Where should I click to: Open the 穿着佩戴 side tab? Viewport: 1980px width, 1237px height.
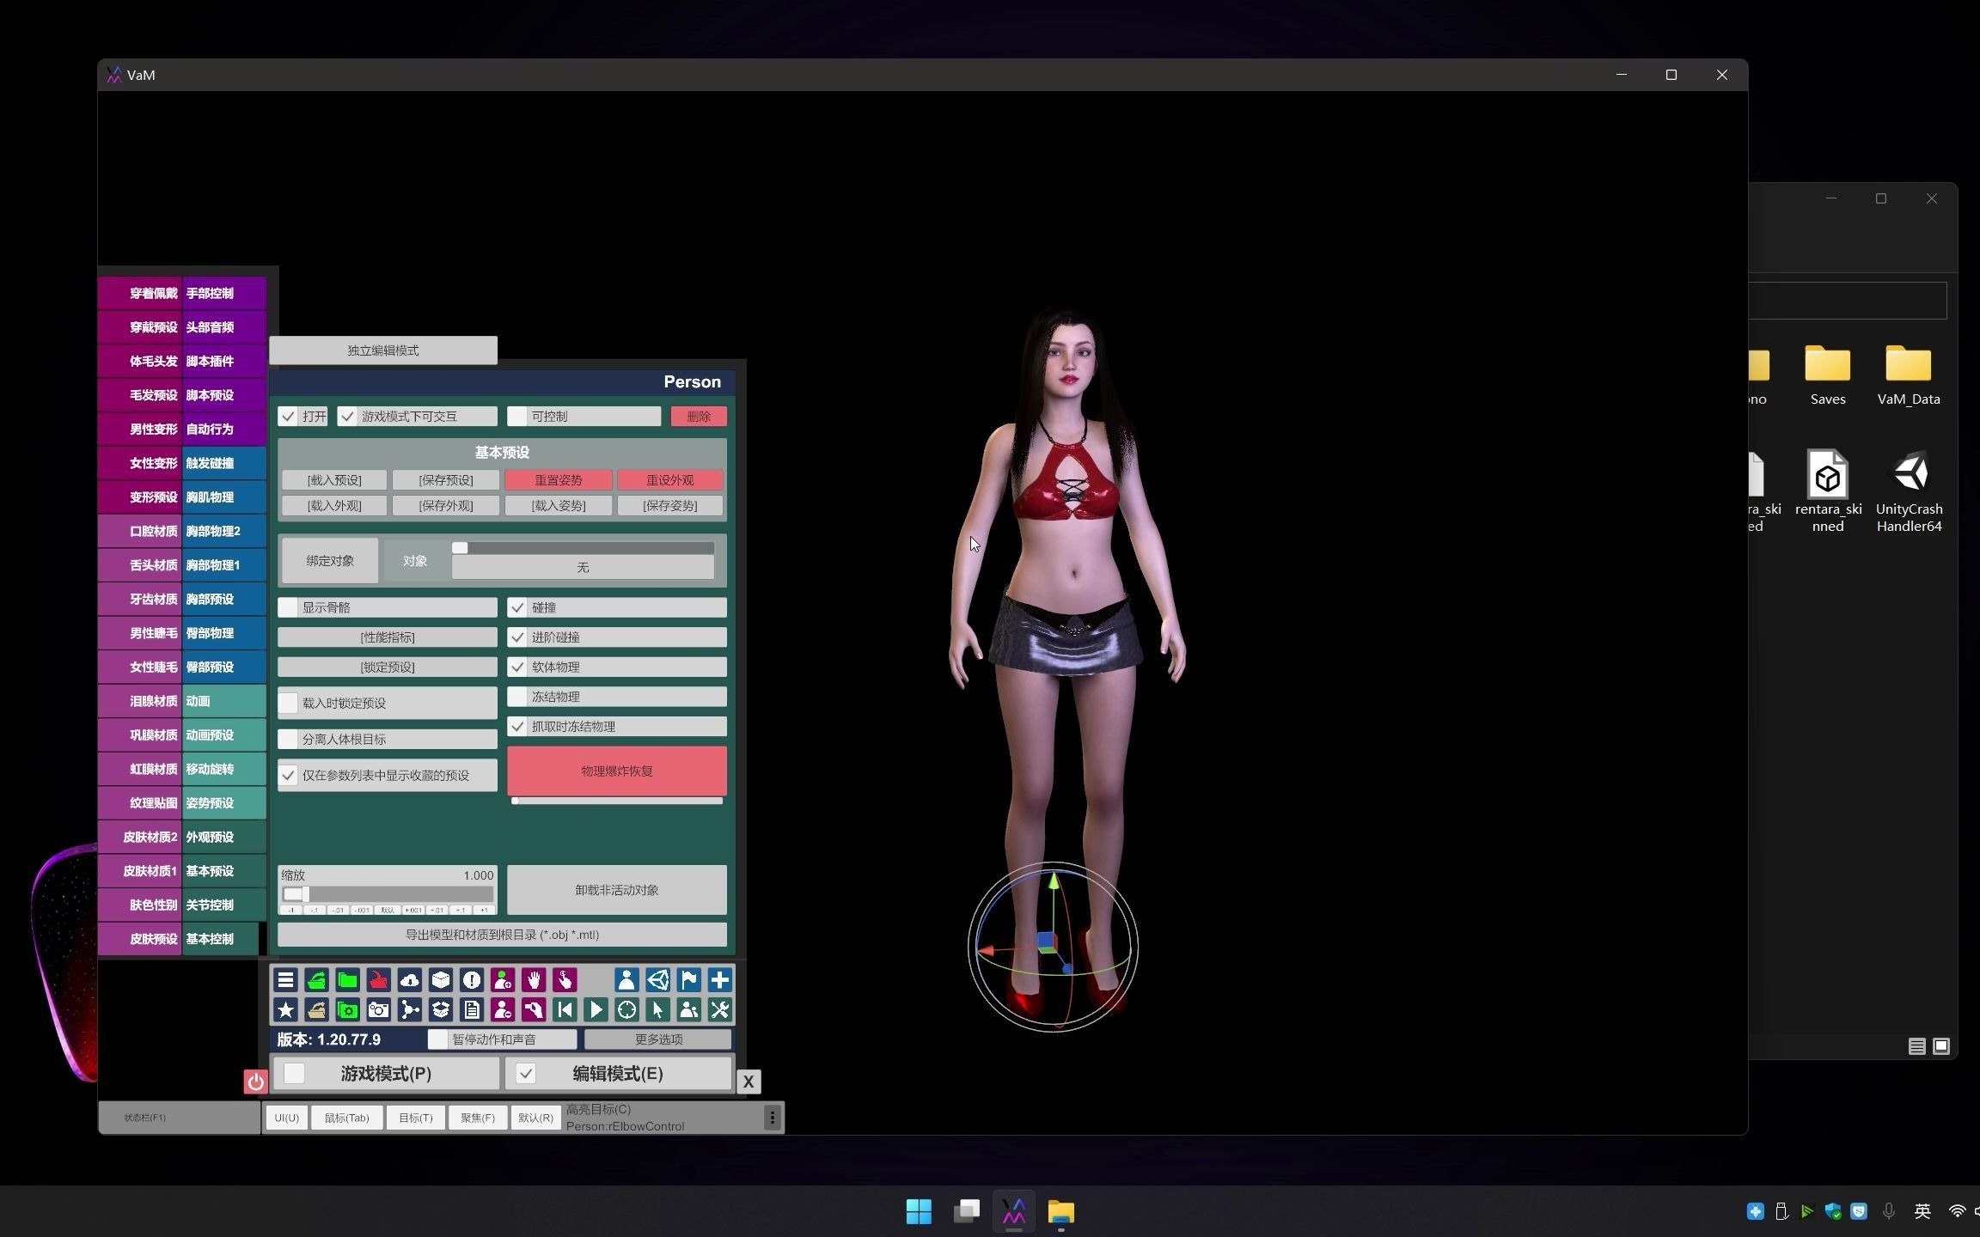[x=140, y=294]
